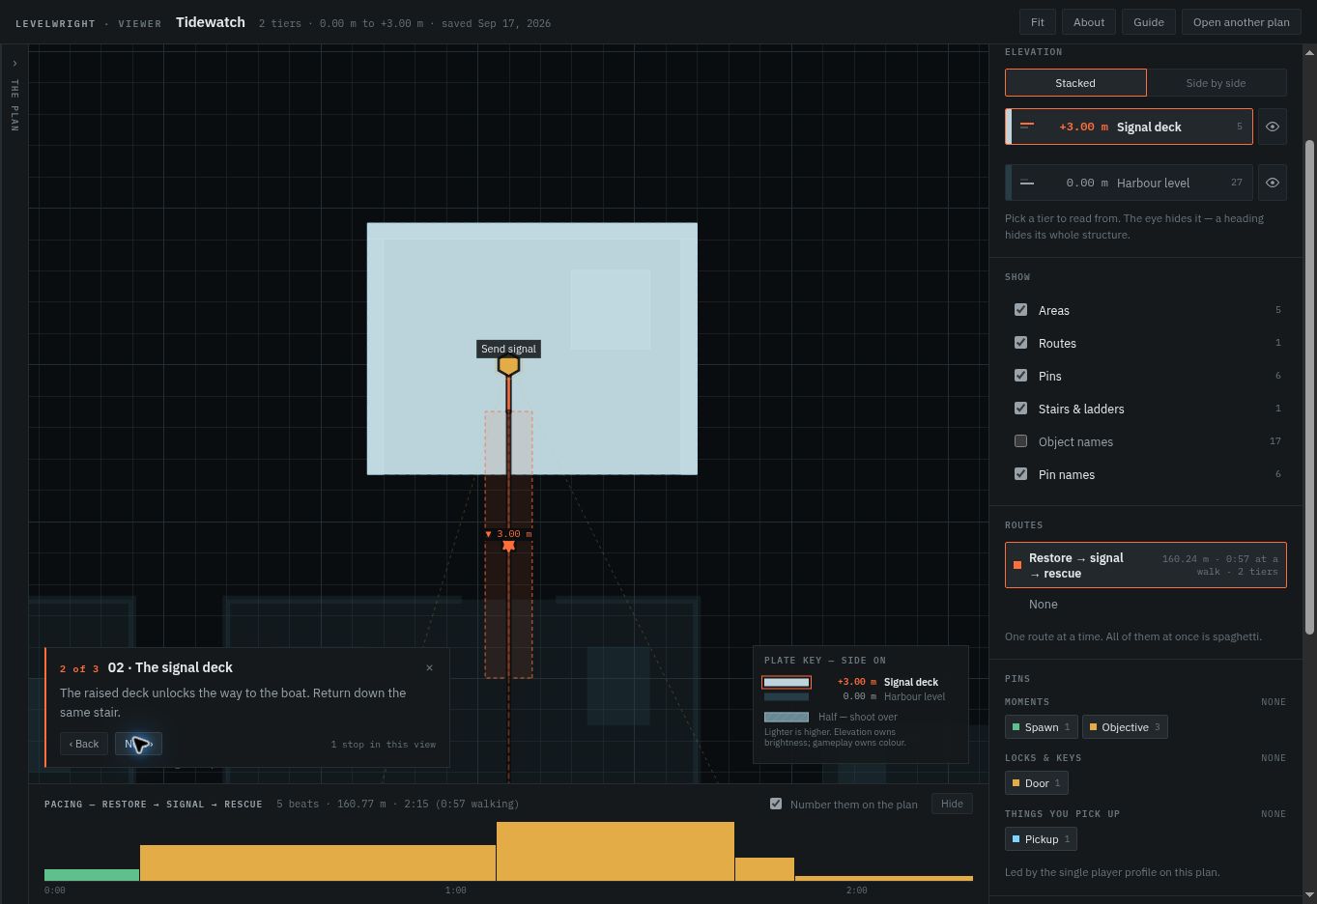Select the Signal deck tier row
This screenshot has width=1317, height=904.
[1129, 127]
